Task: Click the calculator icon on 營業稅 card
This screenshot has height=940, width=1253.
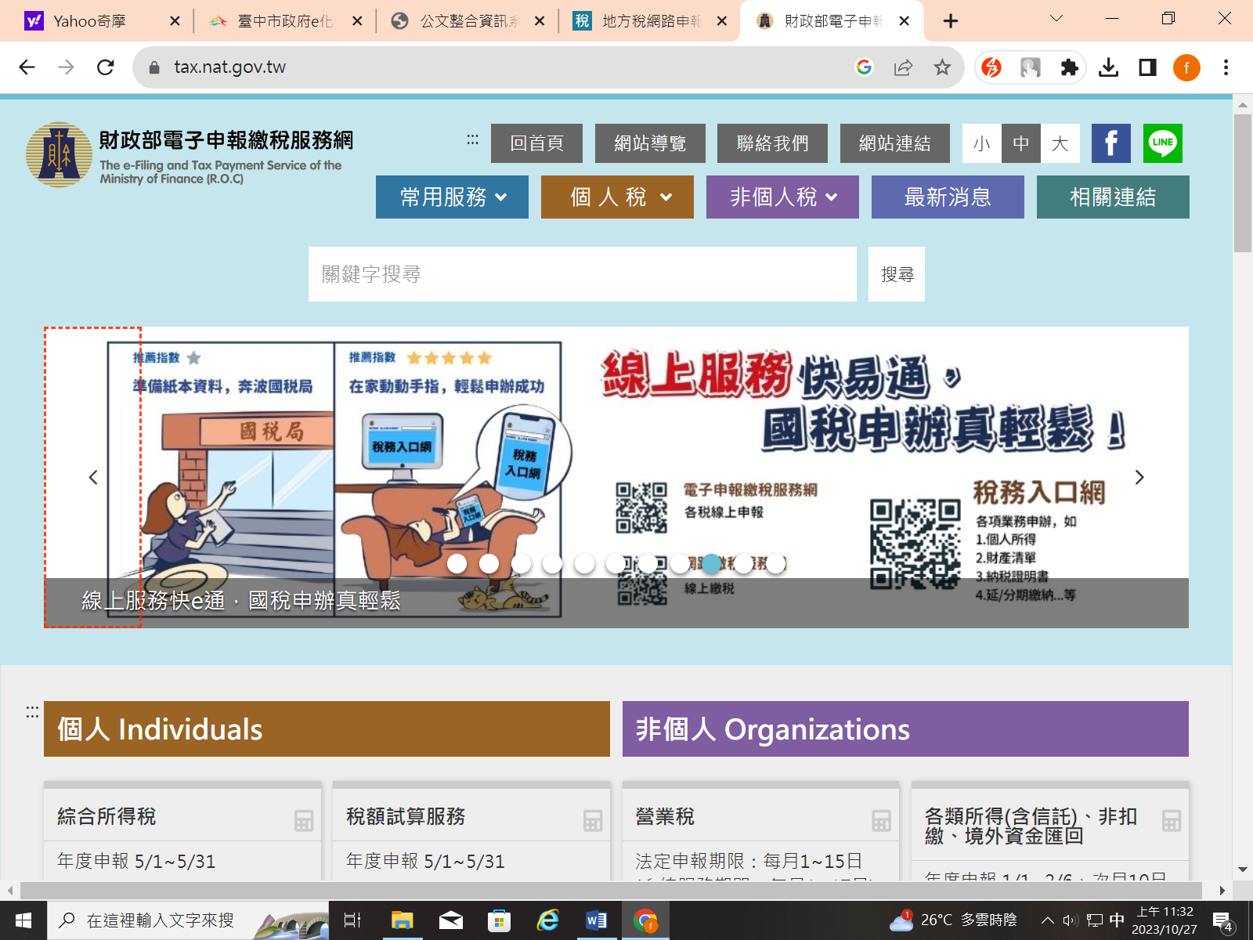Action: [881, 820]
